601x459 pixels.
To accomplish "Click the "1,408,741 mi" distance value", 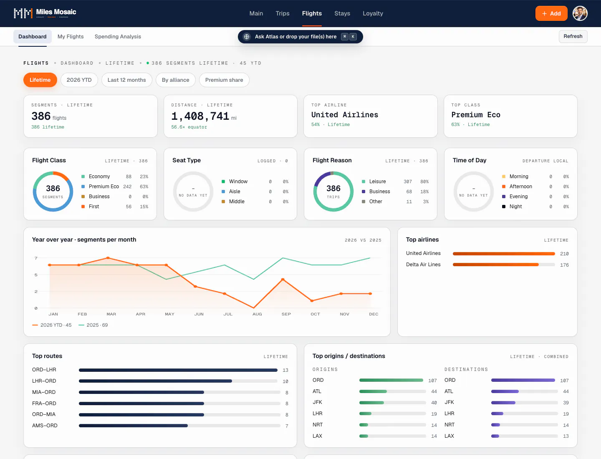I will 204,116.
